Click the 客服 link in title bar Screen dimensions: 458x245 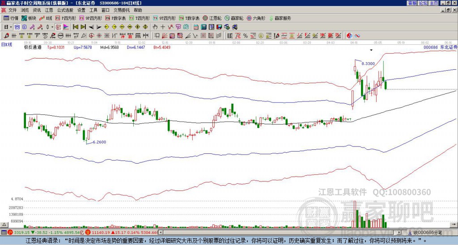(x=412, y=3)
